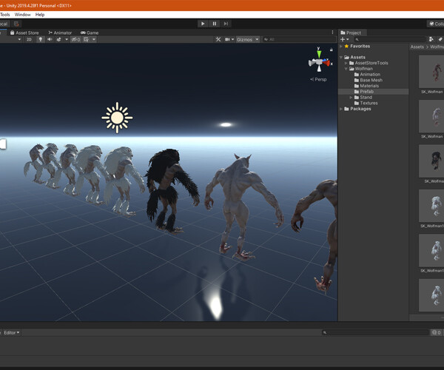Viewport: 444px width, 370px height.
Task: Click the red X axis cone on orientation gizmo
Action: (326, 63)
